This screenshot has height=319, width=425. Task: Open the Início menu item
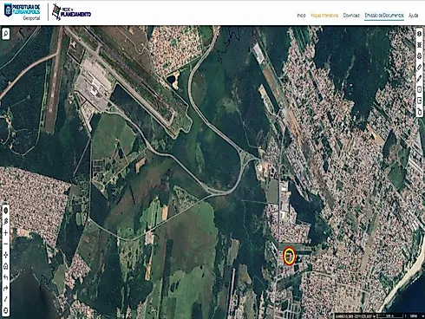pos(301,16)
